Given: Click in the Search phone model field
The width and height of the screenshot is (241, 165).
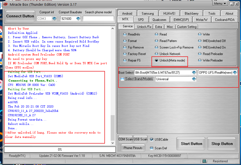Looking at the screenshot, I should tap(98, 19).
